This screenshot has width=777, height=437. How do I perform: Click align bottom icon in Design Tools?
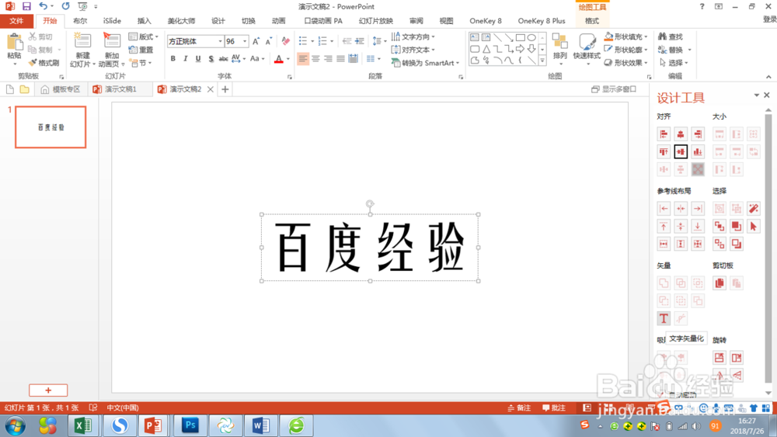698,151
